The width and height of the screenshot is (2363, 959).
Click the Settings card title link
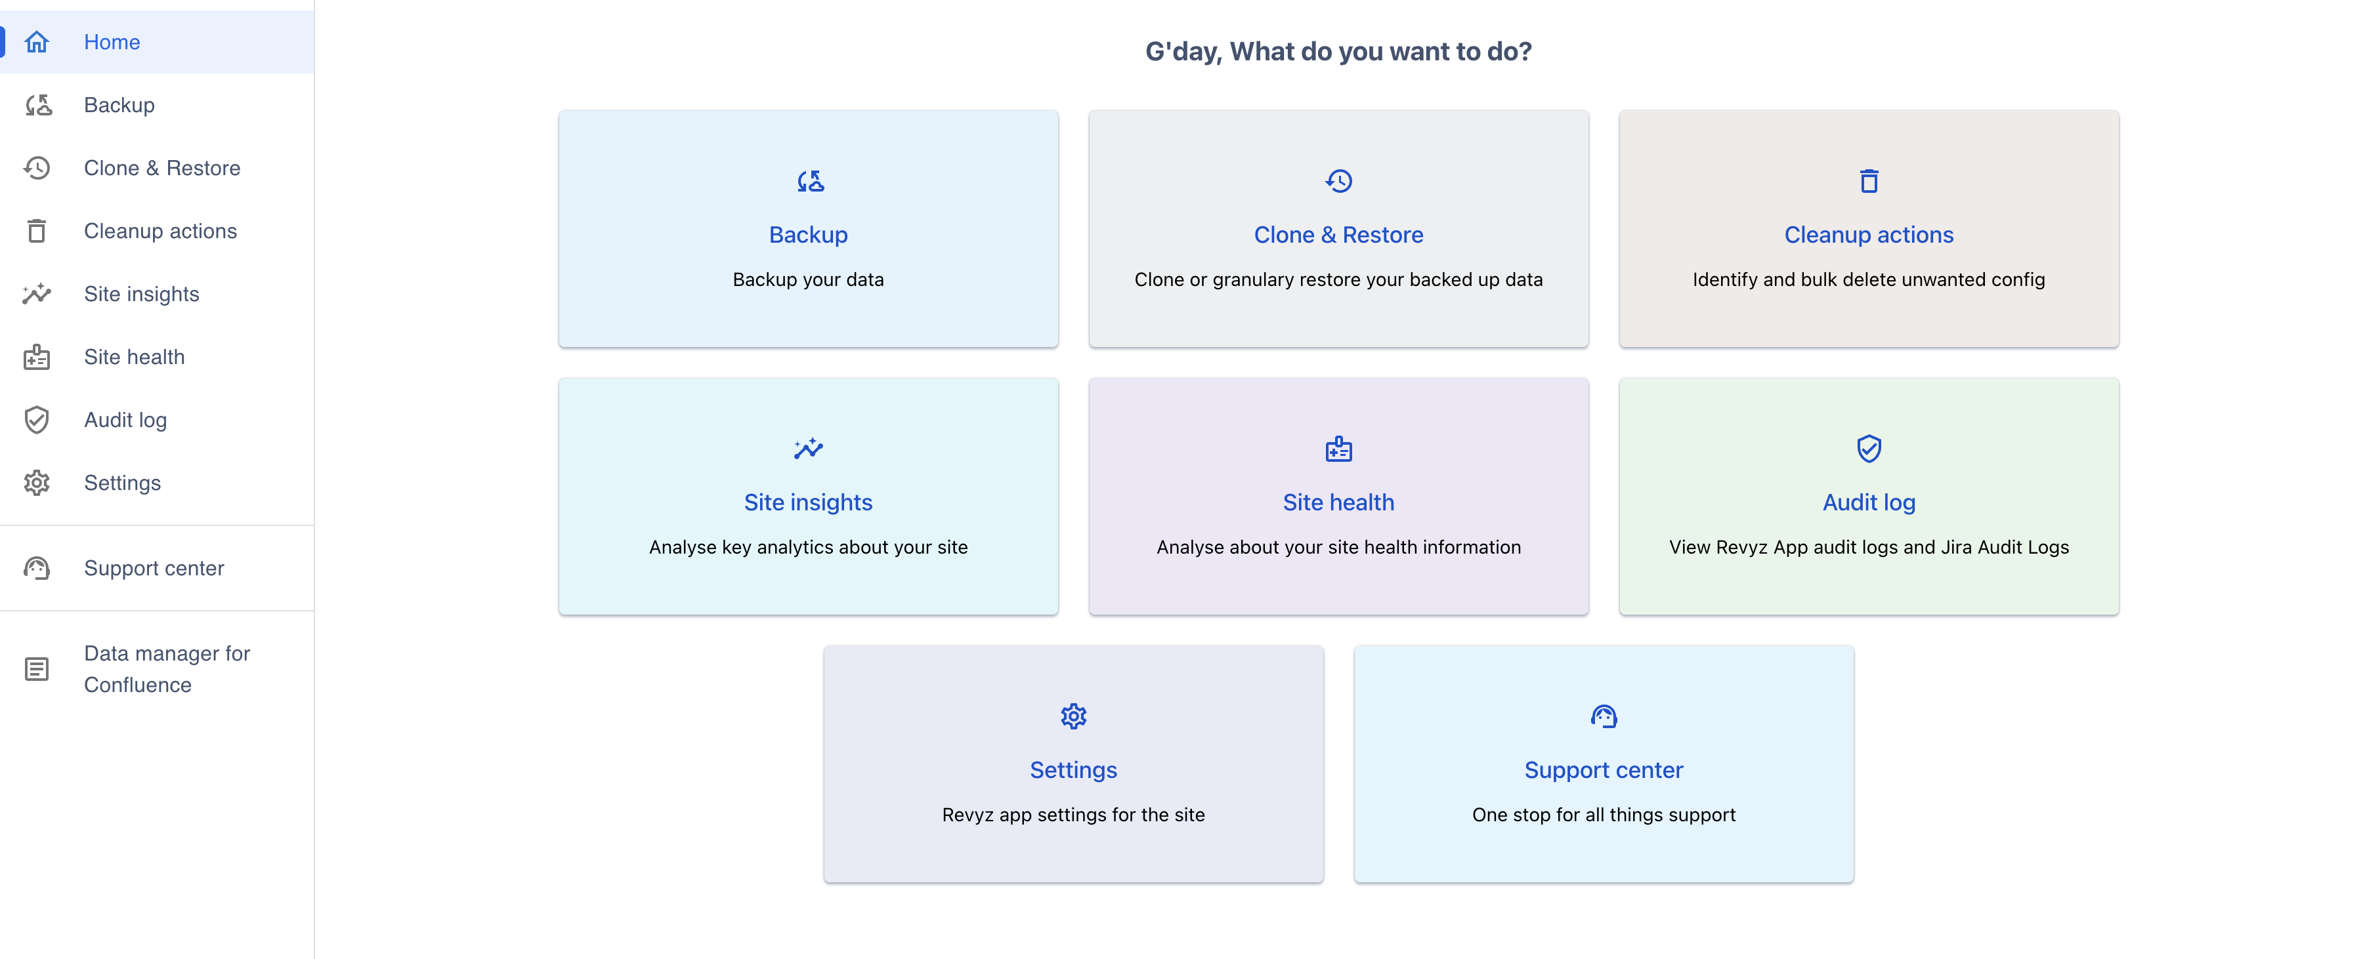[1073, 770]
